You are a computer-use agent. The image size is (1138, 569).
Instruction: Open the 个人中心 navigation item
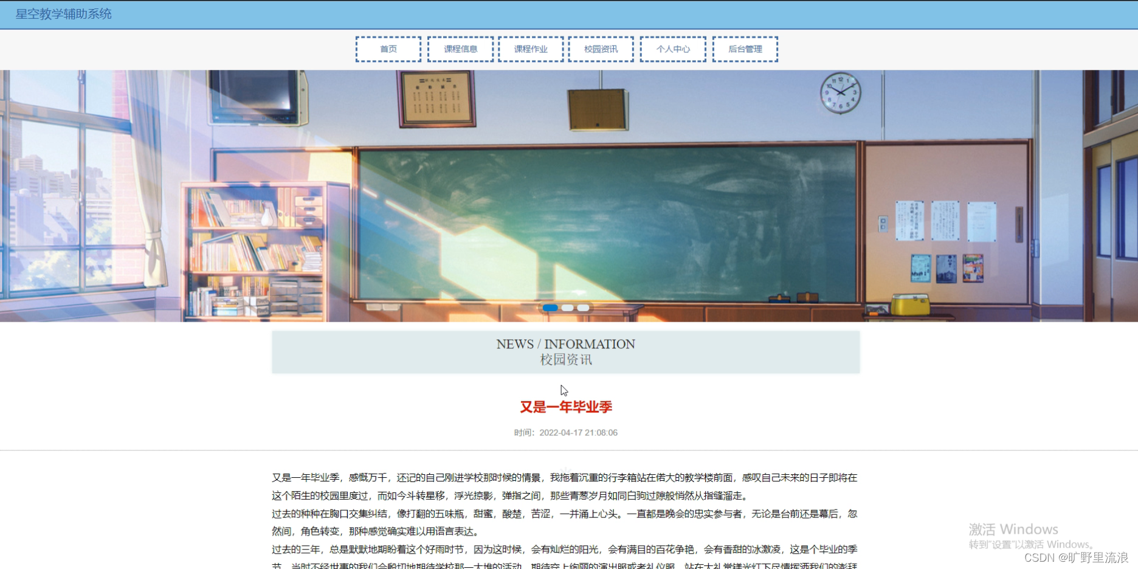pyautogui.click(x=673, y=49)
